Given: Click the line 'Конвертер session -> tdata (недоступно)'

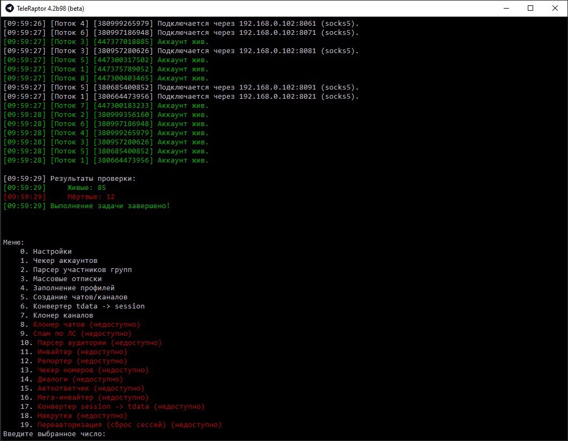Looking at the screenshot, I should [x=121, y=407].
